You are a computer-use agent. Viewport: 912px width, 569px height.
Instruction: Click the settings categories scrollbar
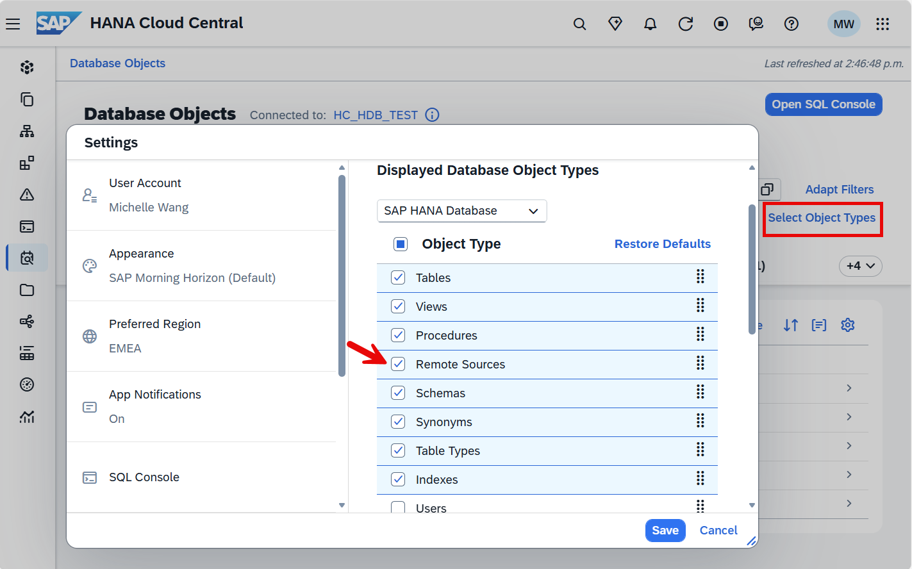(342, 276)
